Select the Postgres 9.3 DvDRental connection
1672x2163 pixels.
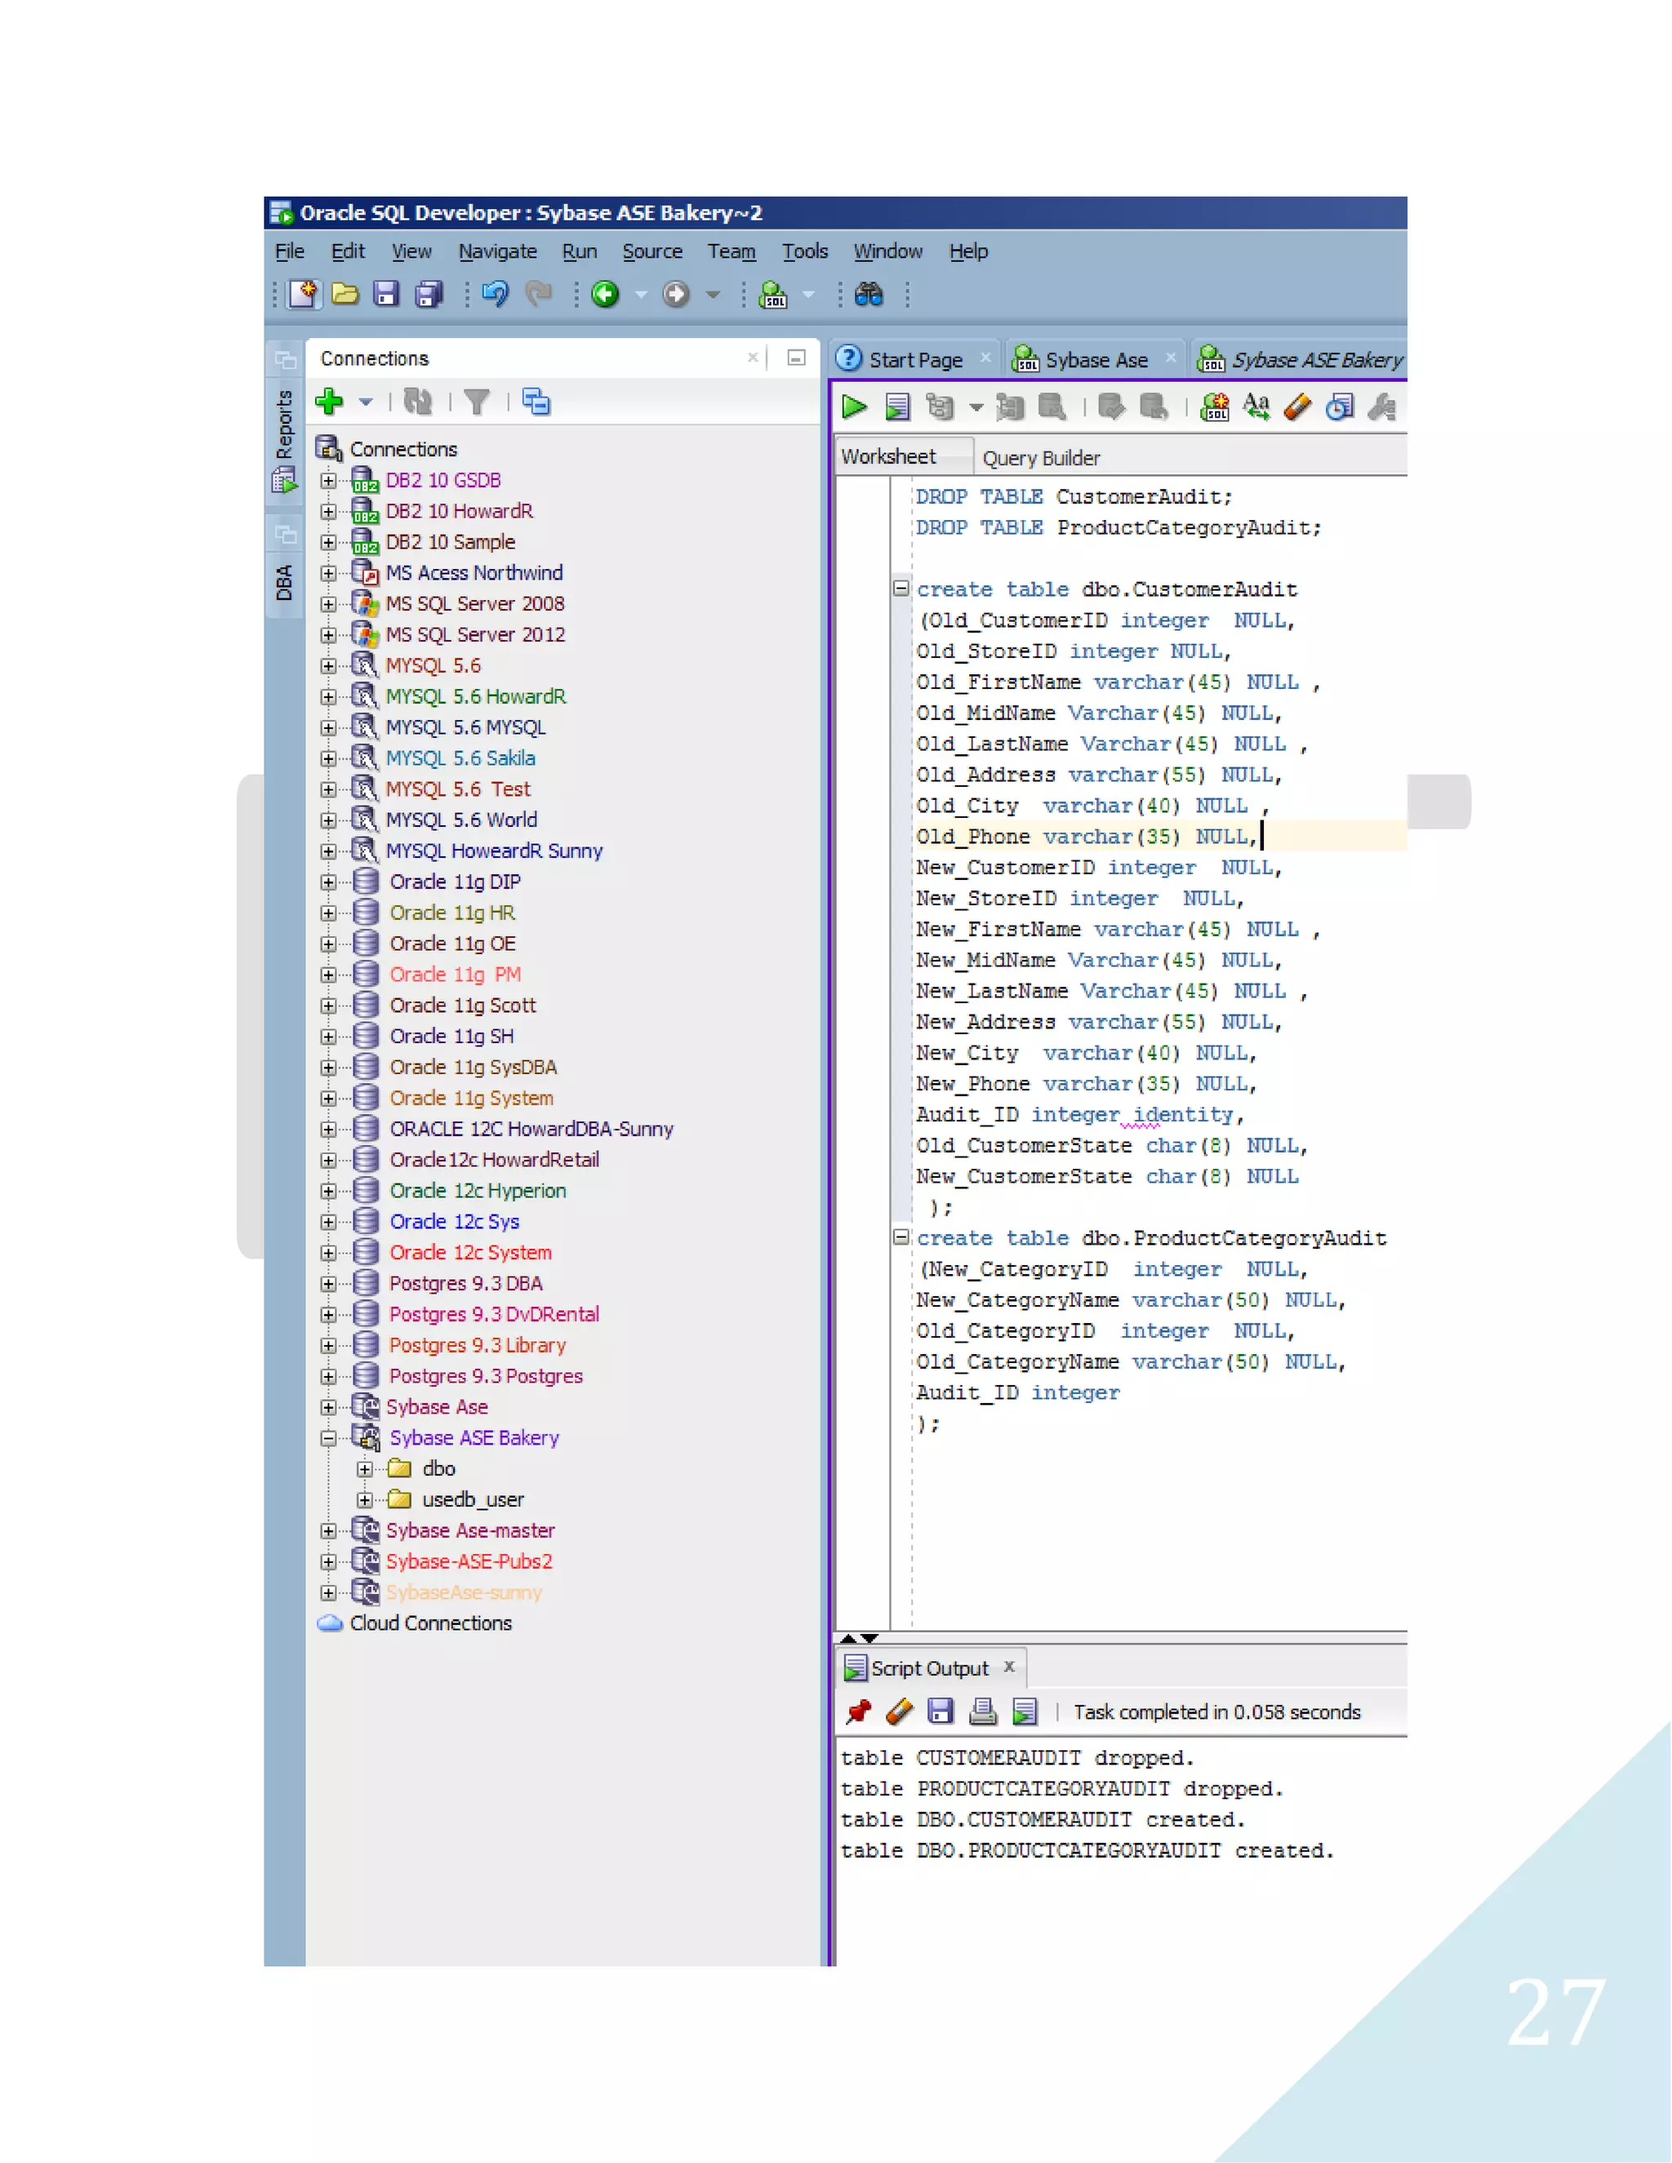pyautogui.click(x=493, y=1314)
